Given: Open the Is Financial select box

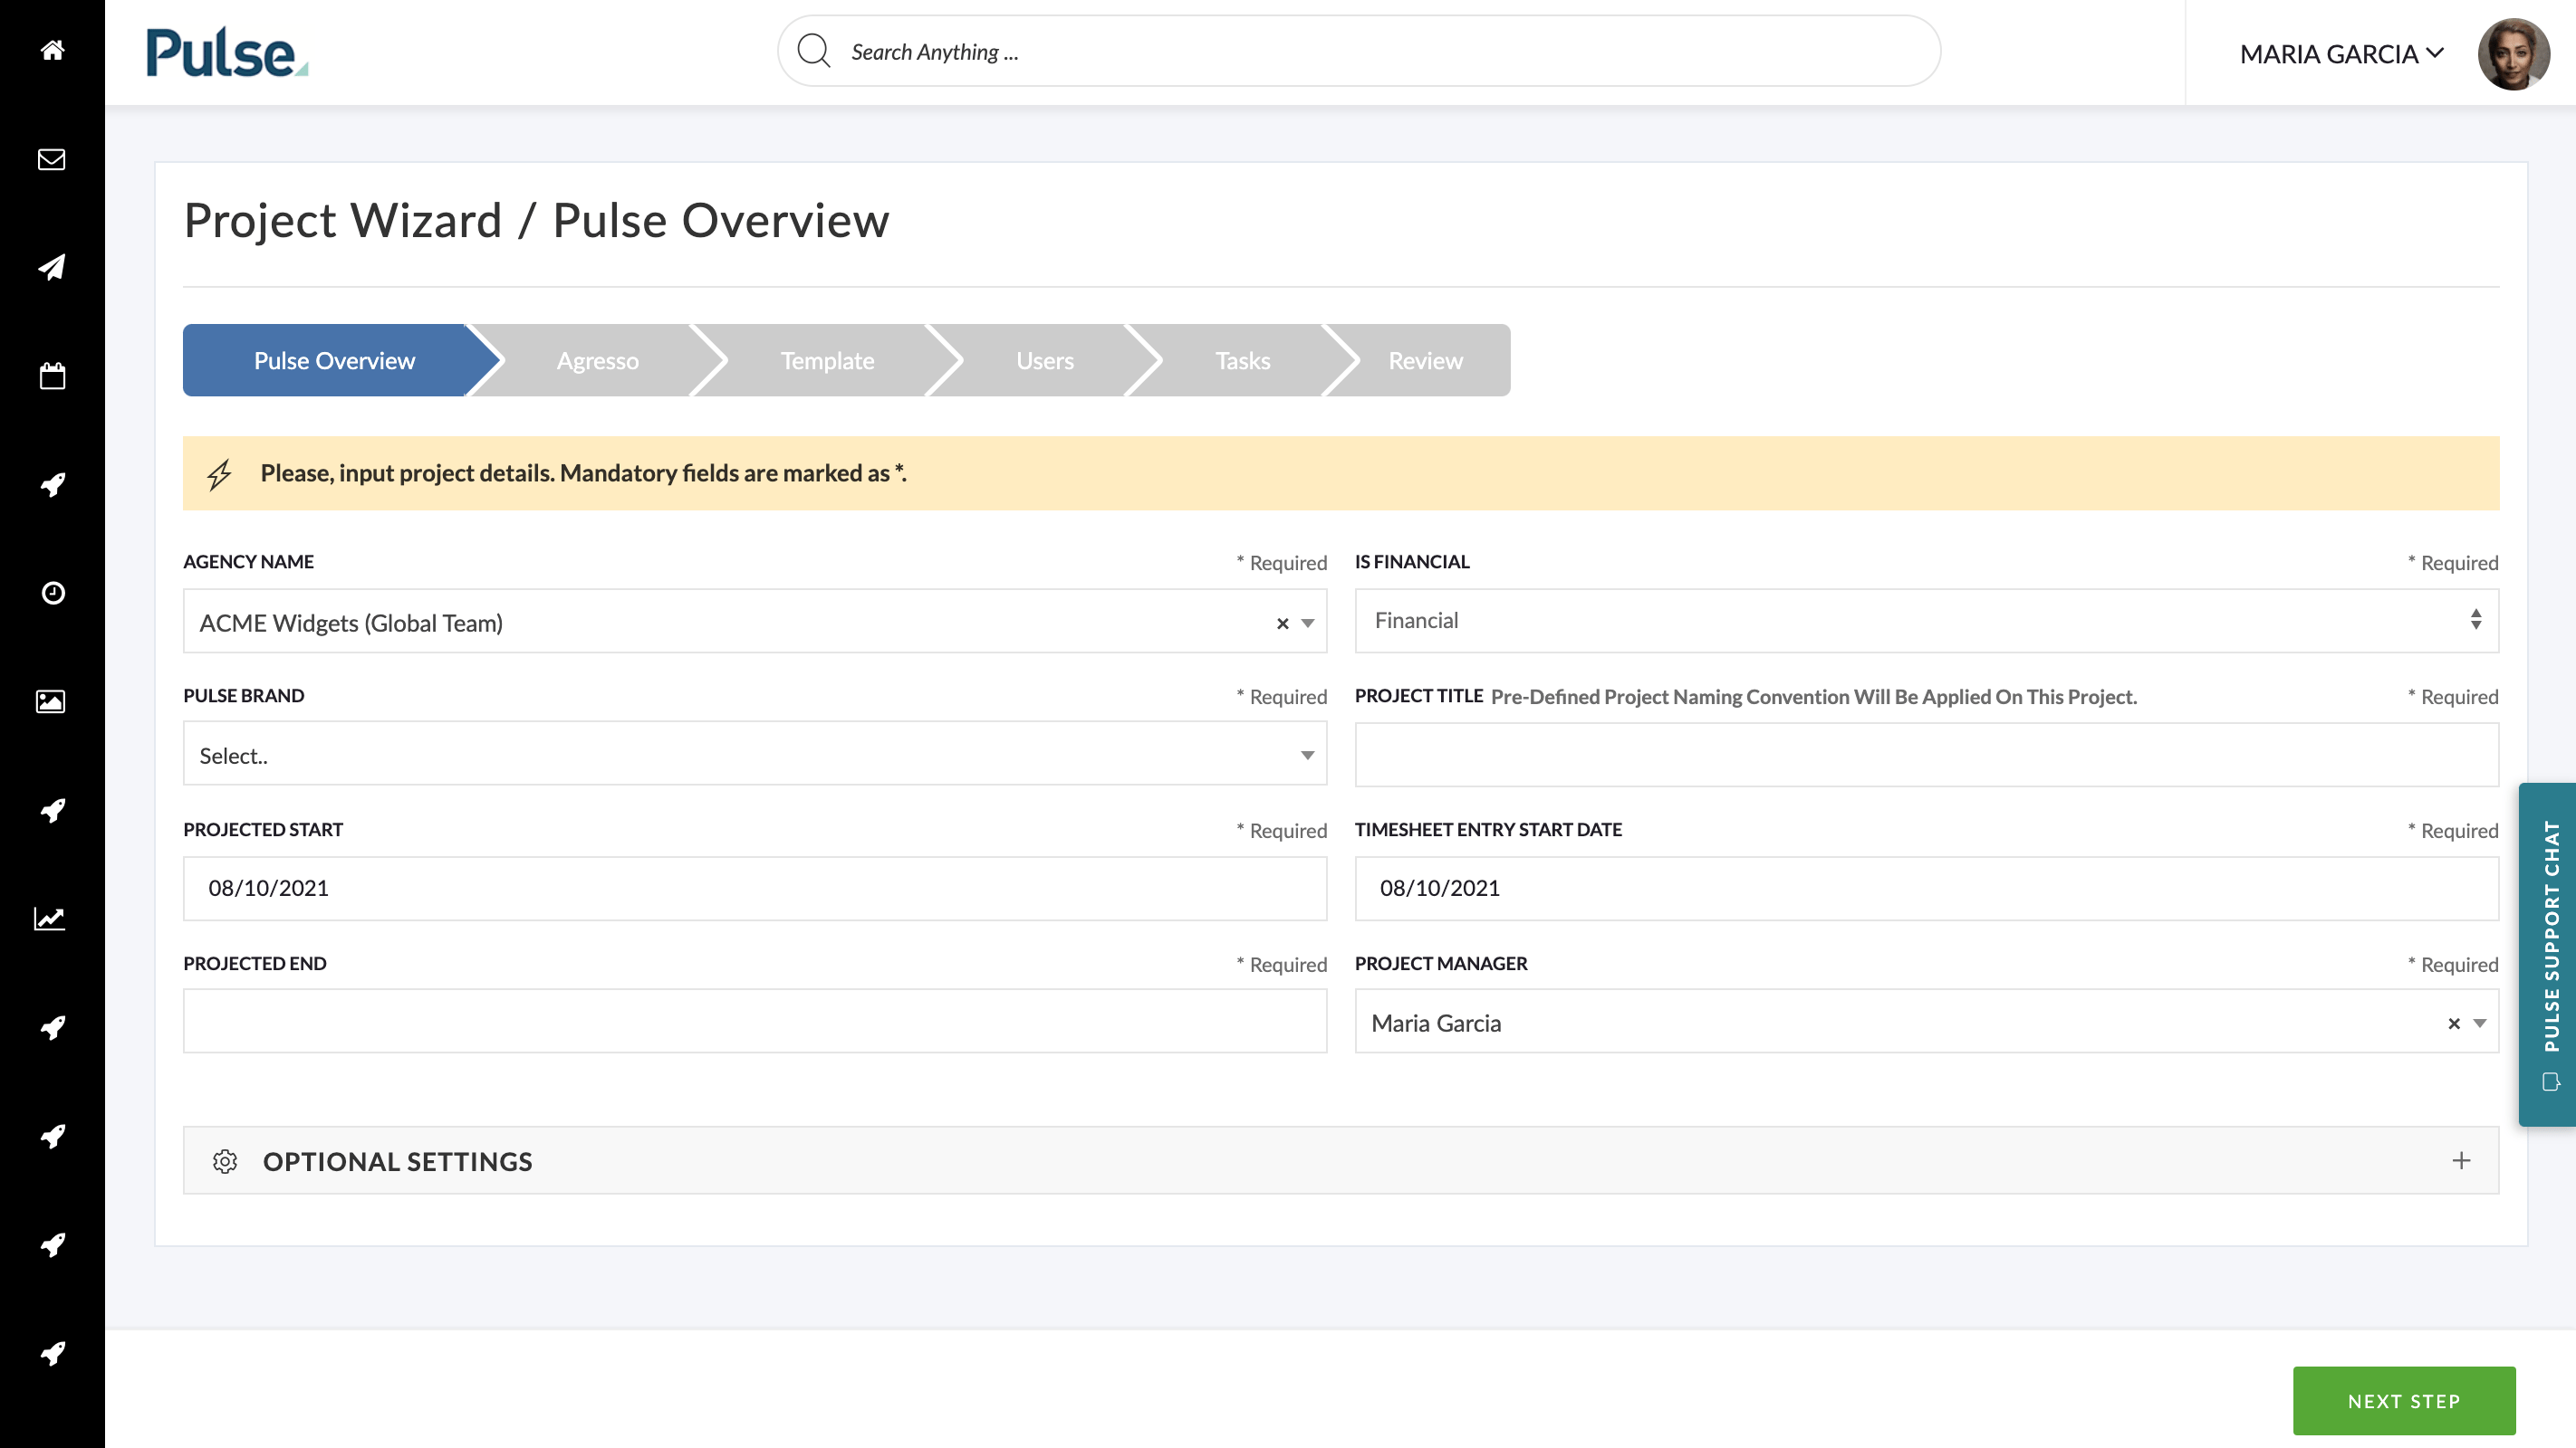Looking at the screenshot, I should (1926, 621).
